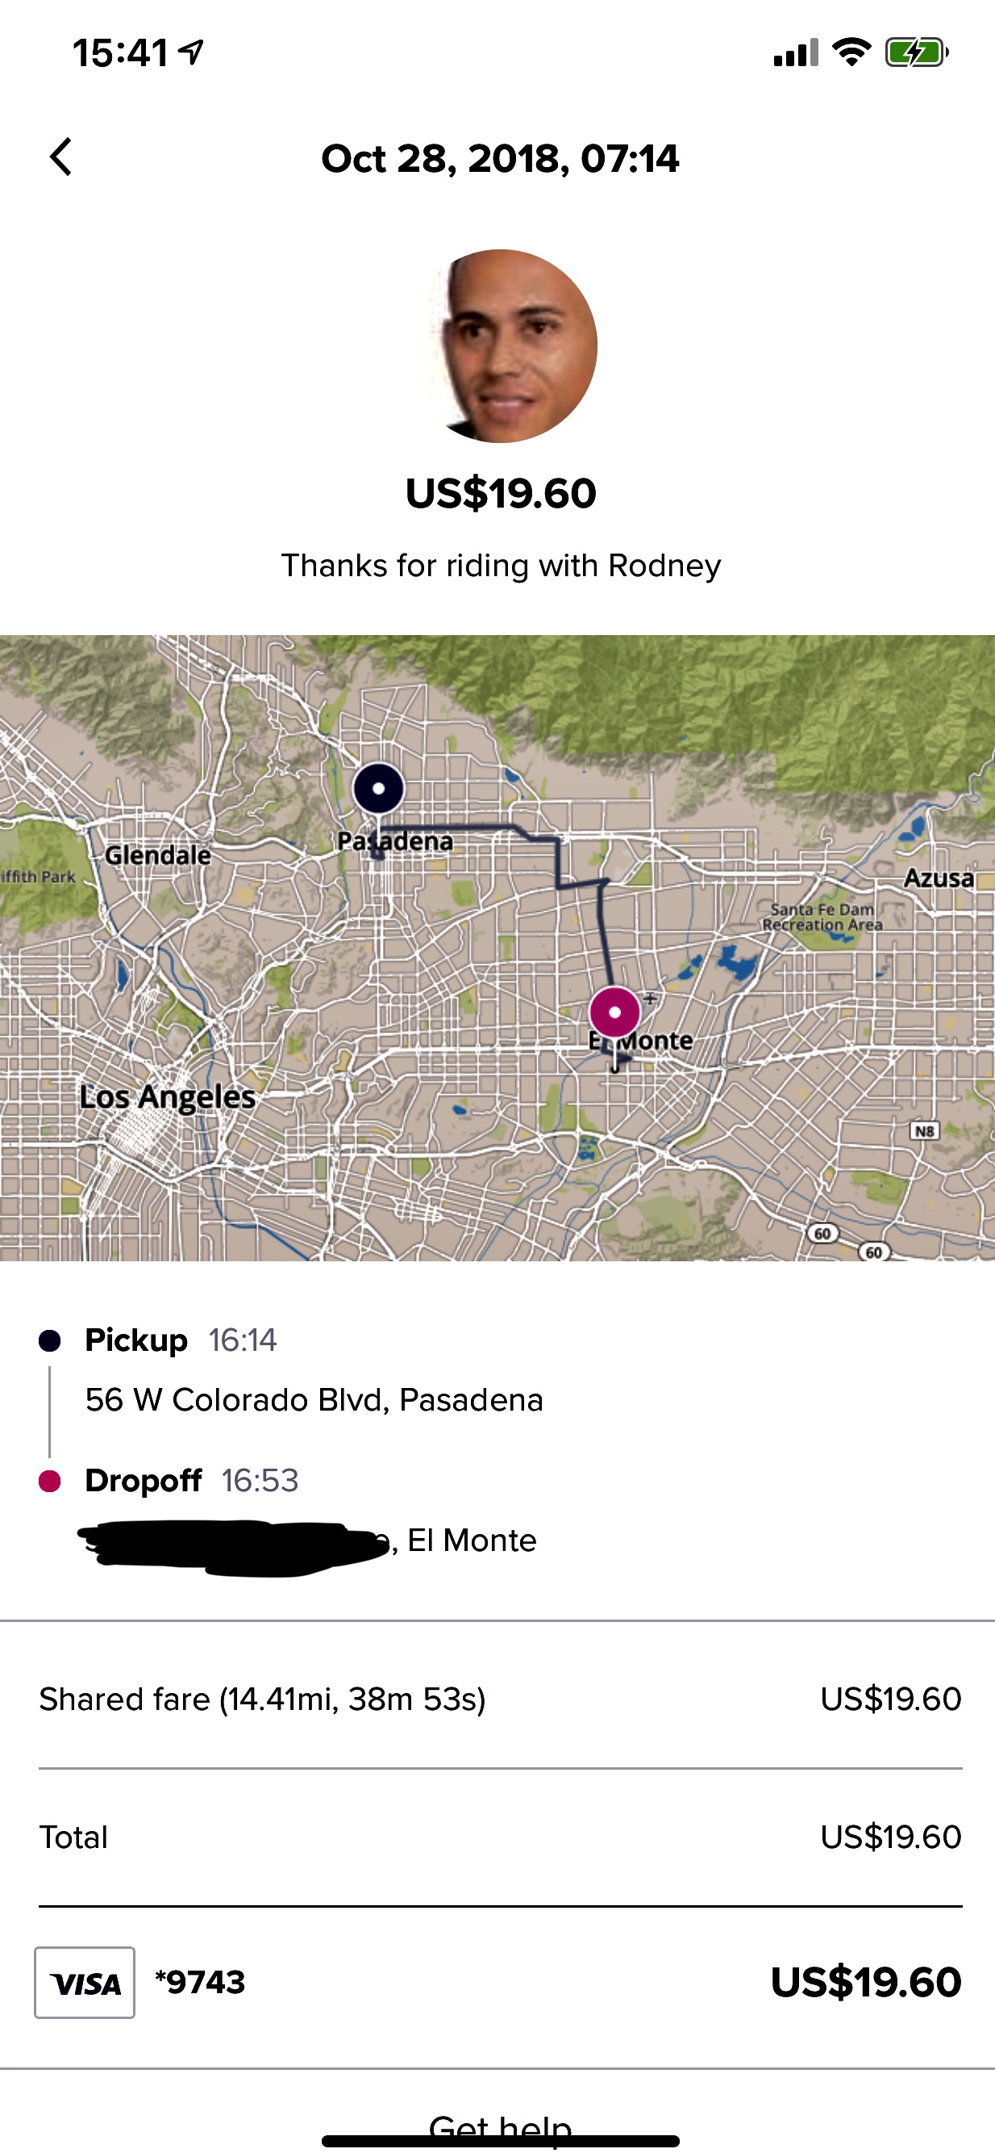
Task: Tap the location arrow beside the clock
Action: 192,52
